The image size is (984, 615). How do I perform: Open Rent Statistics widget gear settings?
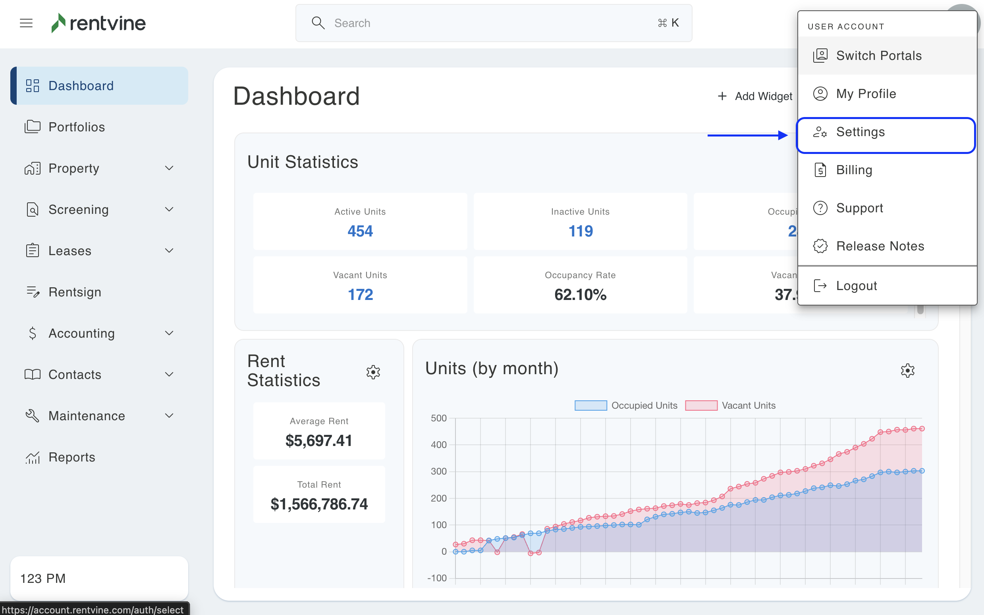[373, 372]
